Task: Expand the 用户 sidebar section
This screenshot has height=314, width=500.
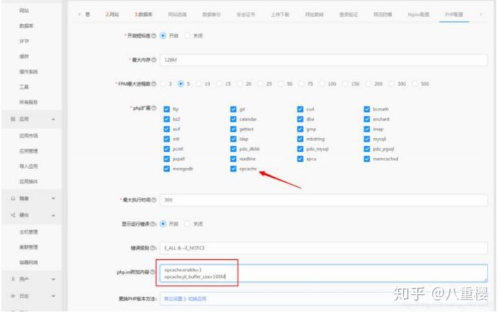Action: click(53, 279)
